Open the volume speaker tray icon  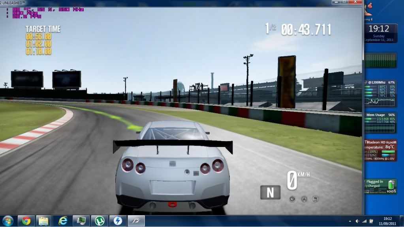click(x=357, y=221)
